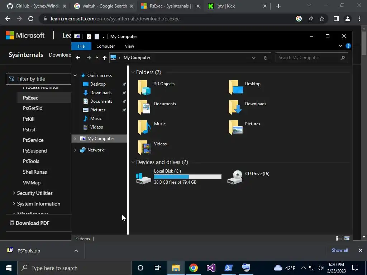Expand Security Utilities in the sidebar
Image resolution: width=367 pixels, height=275 pixels.
tap(14, 193)
